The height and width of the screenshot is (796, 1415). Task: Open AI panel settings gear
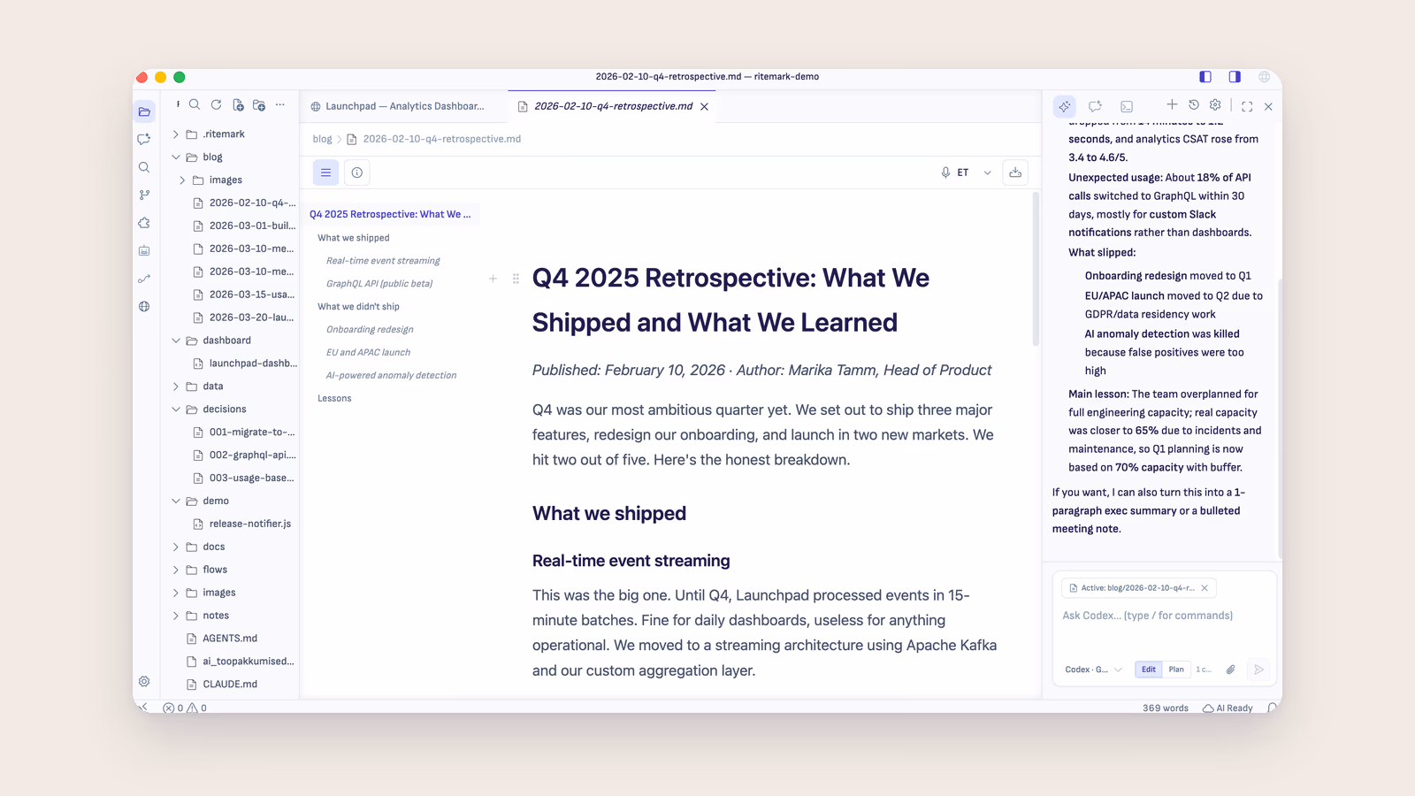click(1215, 104)
